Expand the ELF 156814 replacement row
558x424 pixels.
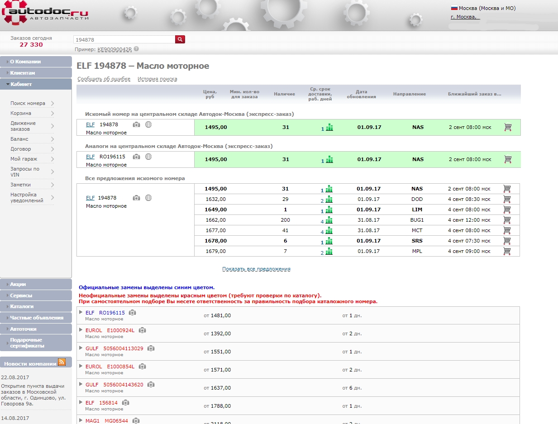[x=81, y=402]
